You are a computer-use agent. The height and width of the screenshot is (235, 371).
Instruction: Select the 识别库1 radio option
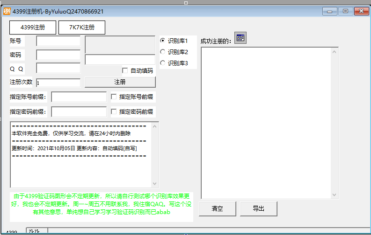click(x=163, y=41)
